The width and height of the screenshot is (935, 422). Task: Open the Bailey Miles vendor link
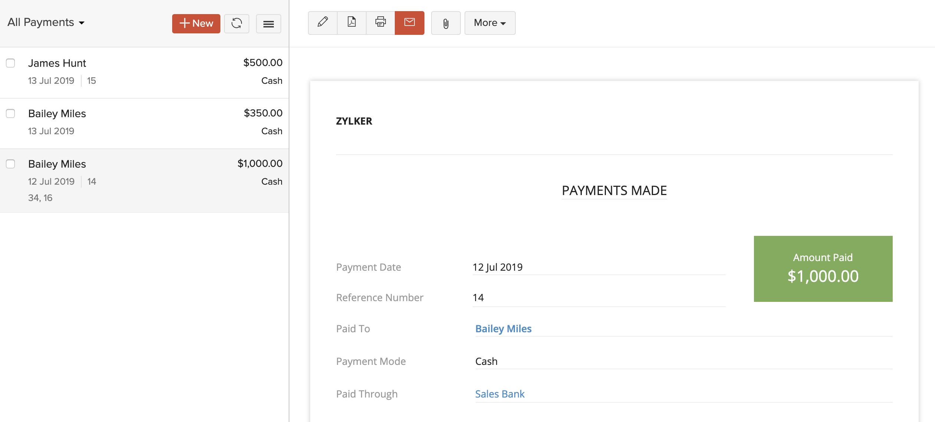[x=503, y=329]
